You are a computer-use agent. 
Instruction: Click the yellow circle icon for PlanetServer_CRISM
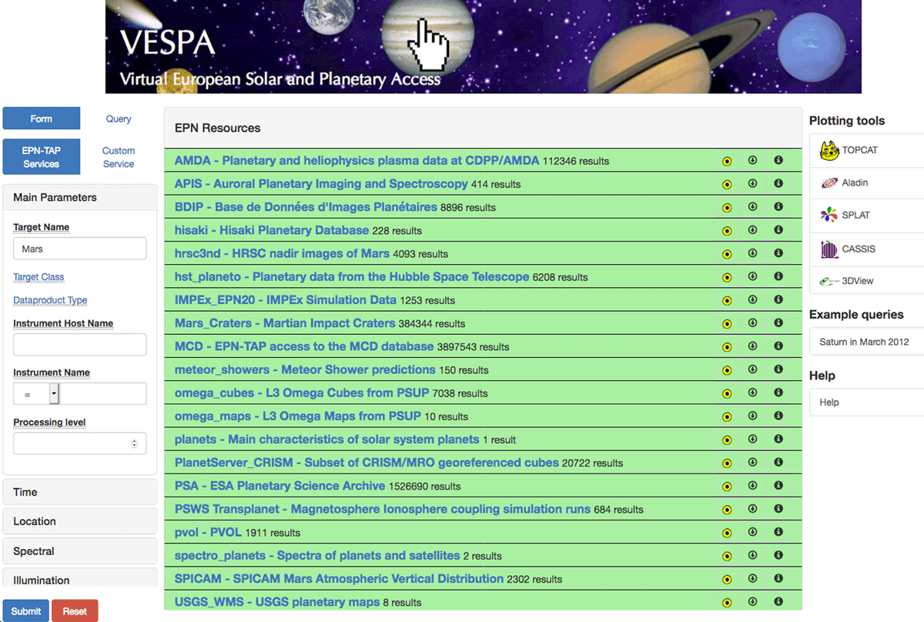click(x=727, y=463)
